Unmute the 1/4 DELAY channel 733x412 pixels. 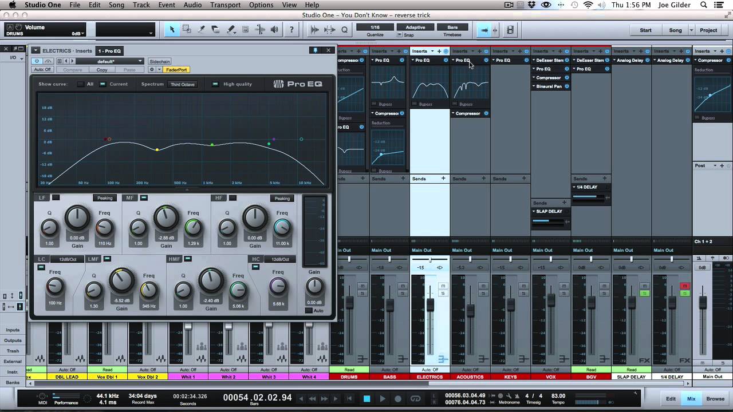pos(684,286)
